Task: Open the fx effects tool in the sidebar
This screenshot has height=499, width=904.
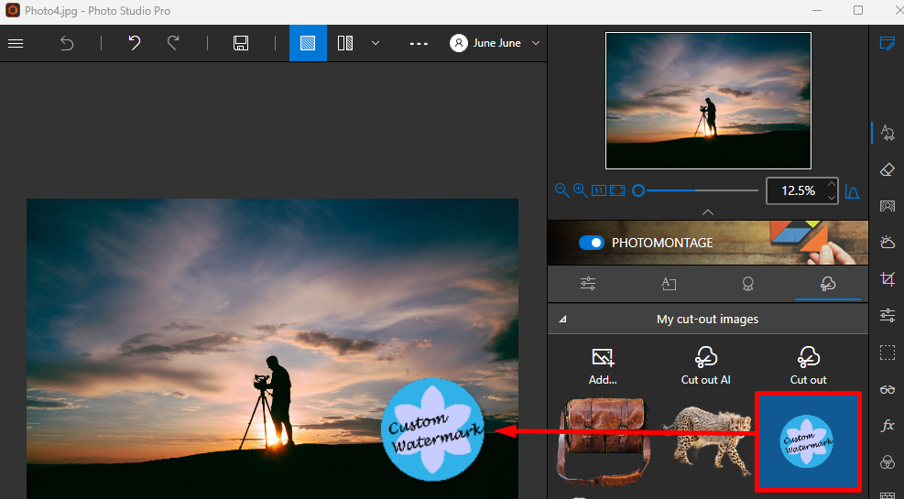Action: click(x=888, y=426)
